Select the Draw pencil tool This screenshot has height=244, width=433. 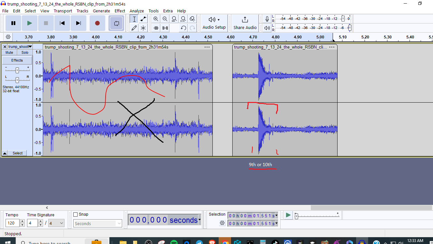[134, 28]
